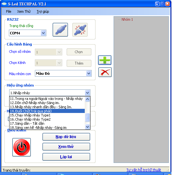Viewport: 172px width, 175px height.
Task: Click the disconnect port icon
Action: [80, 30]
